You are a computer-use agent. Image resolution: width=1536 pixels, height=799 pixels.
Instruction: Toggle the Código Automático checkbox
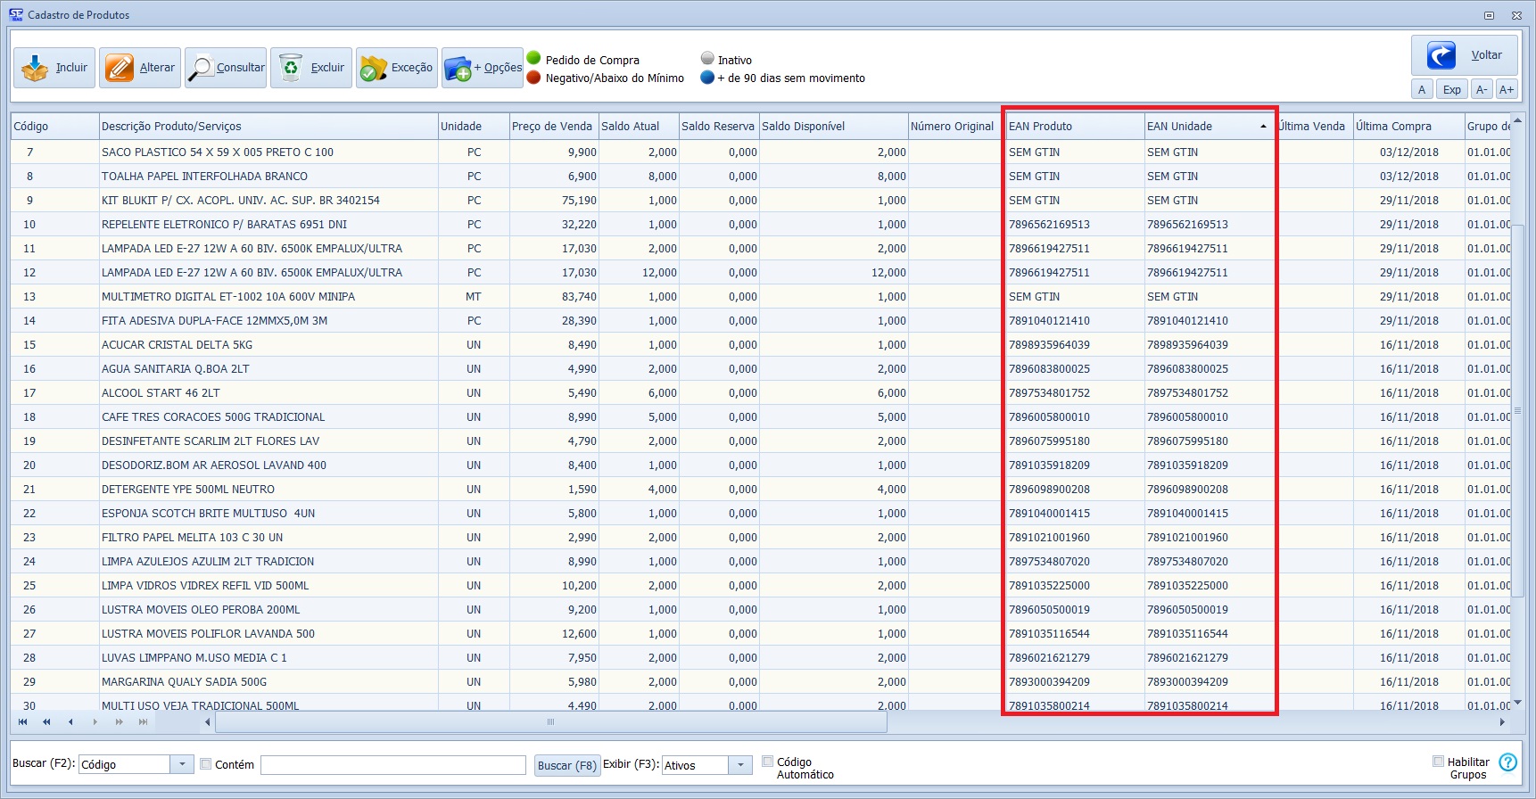click(768, 762)
